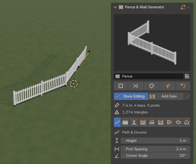Click the fence preview thumbnail
This screenshot has width=196, height=164.
coord(152,43)
